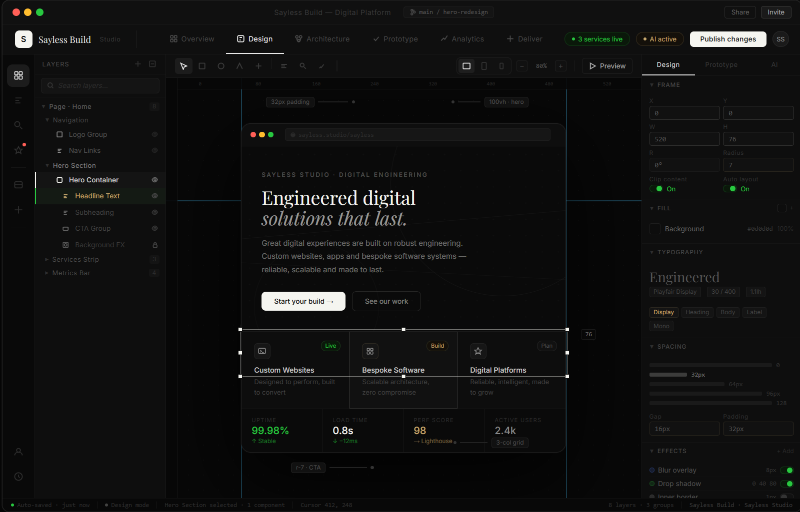Open the Analytics section in the top navigation

462,38
